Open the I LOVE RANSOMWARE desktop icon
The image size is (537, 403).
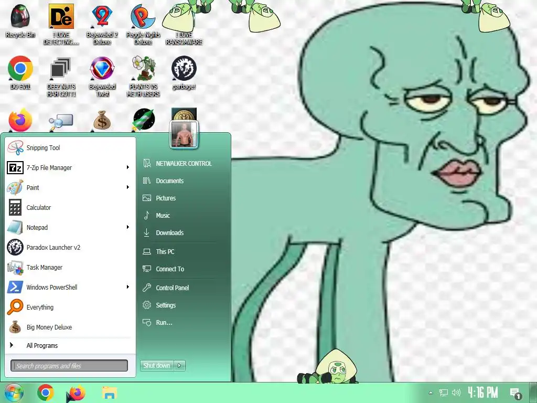click(184, 24)
